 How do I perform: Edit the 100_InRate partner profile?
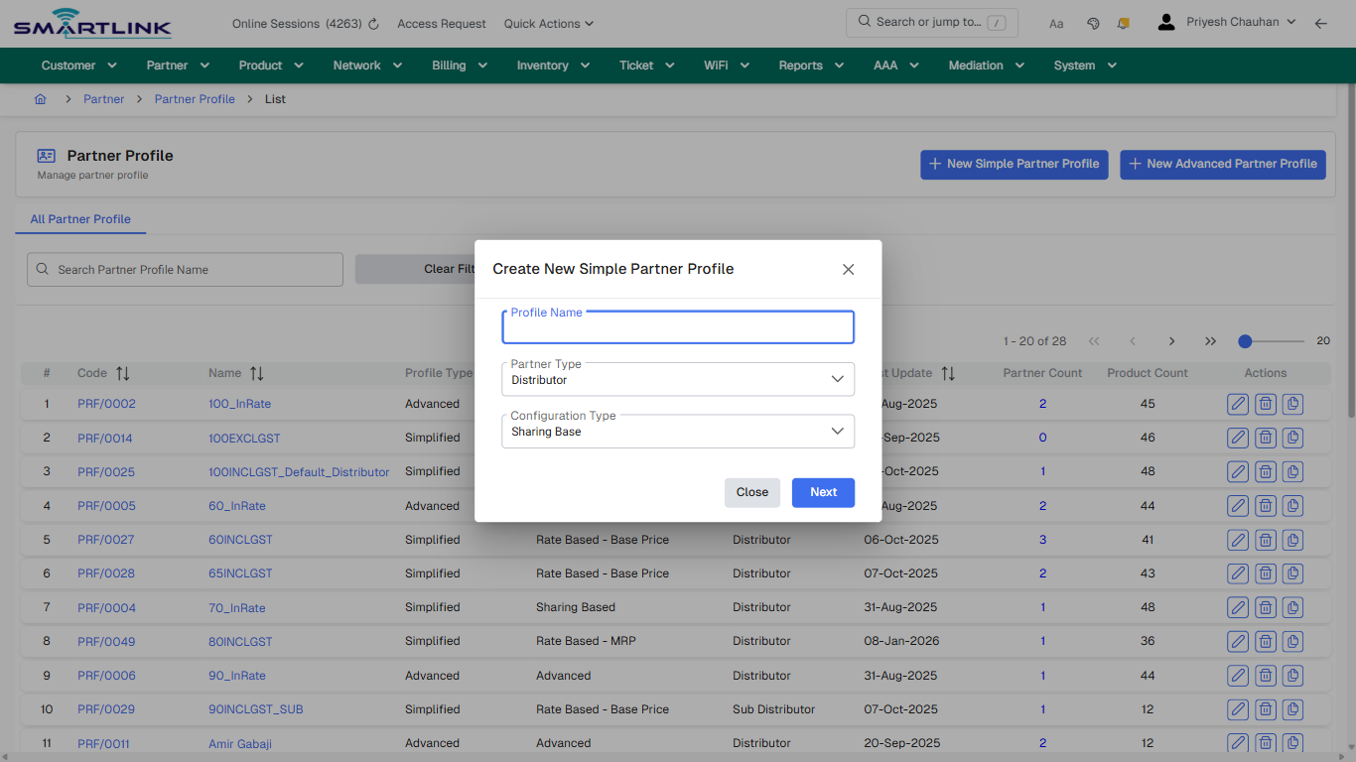coord(1237,404)
